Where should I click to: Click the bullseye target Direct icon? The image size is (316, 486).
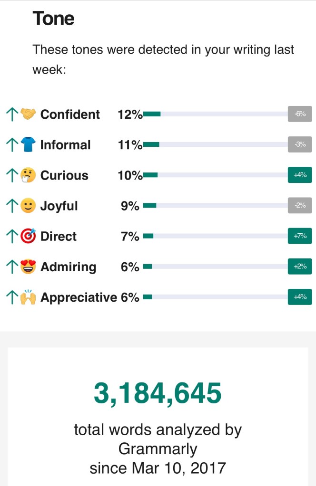point(29,236)
